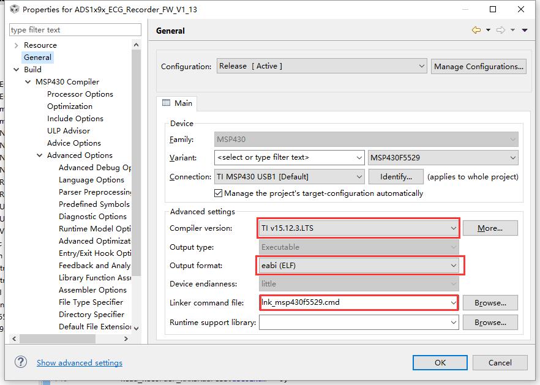This screenshot has width=540, height=385.
Task: Collapse the Advanced Options node
Action: pyautogui.click(x=40, y=155)
